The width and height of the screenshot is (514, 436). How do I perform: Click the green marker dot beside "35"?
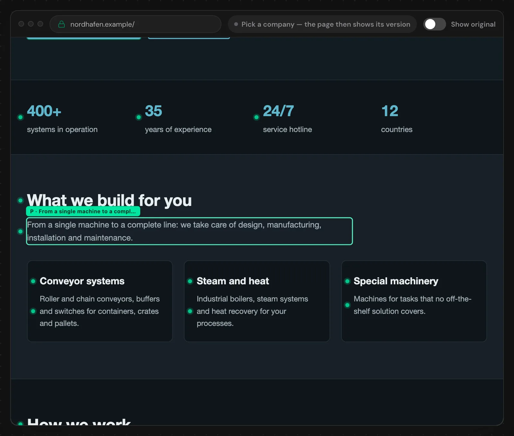click(138, 117)
